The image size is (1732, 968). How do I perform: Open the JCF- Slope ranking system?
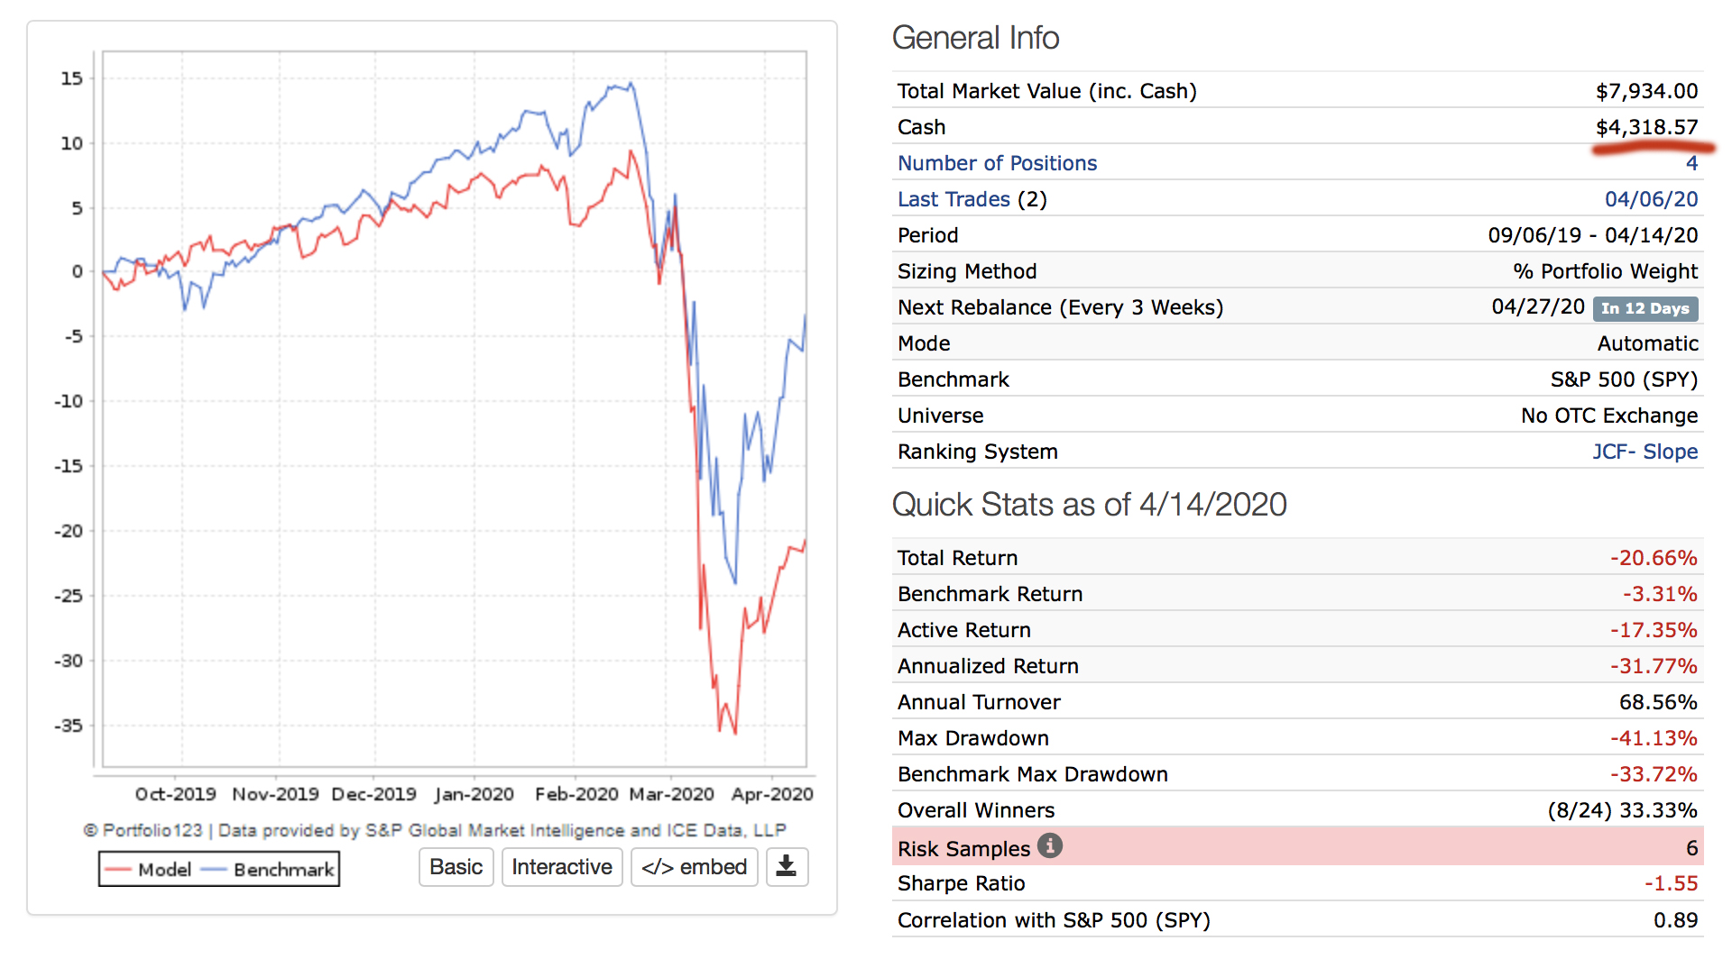[x=1644, y=452]
